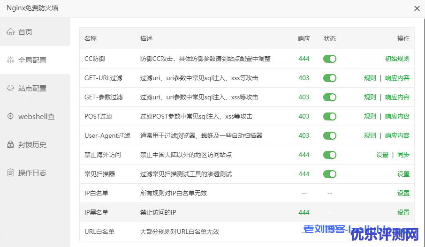Click 同步 for 禁止海外访问
The height and width of the screenshot is (247, 425).
click(x=403, y=155)
